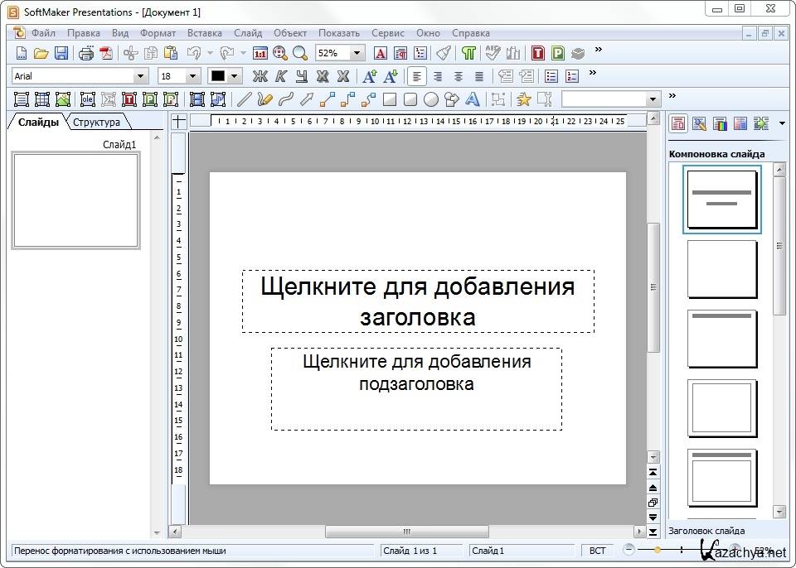This screenshot has width=796, height=568.
Task: Export the presentation as PDF
Action: click(106, 53)
